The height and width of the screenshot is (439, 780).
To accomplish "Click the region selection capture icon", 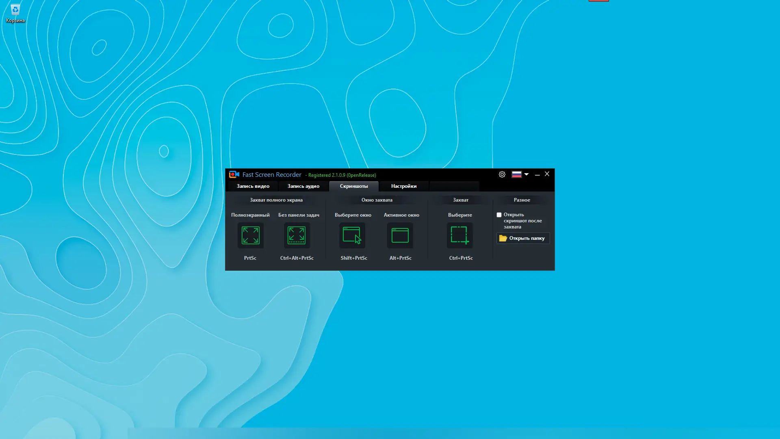I will click(x=459, y=235).
